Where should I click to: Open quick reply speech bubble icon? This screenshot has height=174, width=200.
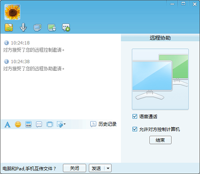click(39, 124)
